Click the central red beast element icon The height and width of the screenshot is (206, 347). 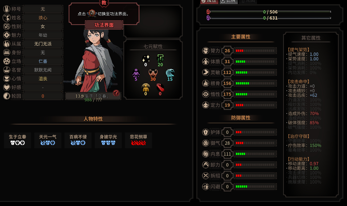[153, 73]
